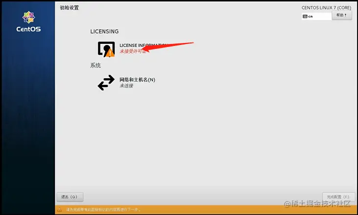
Task: Open 网络和主机名(N) settings
Action: (137, 80)
